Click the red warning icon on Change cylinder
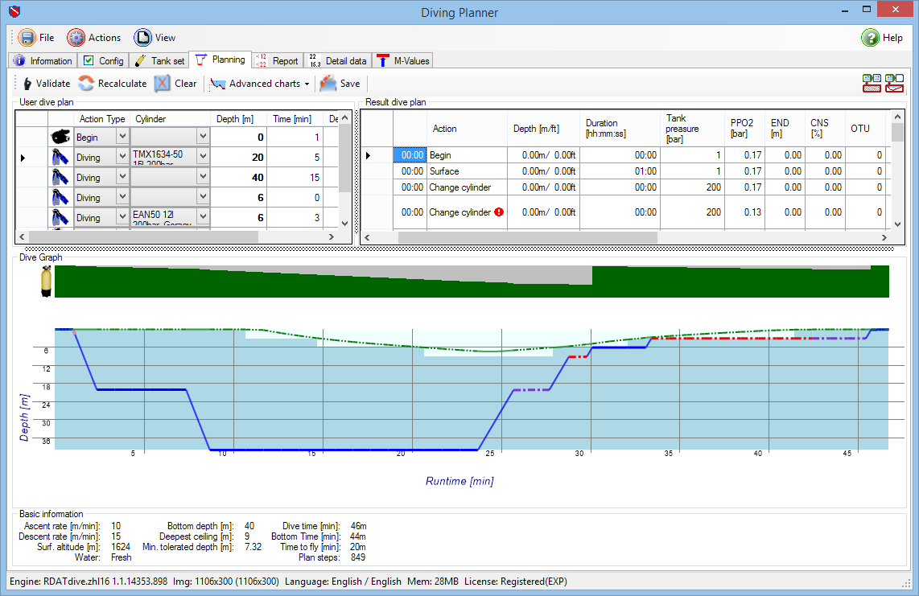 499,212
